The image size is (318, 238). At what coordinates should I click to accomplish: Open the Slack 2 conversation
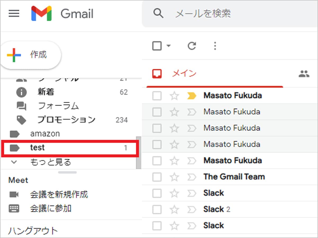click(217, 209)
